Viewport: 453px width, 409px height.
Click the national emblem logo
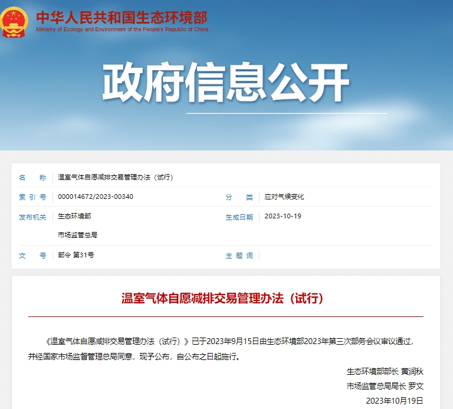tap(14, 22)
